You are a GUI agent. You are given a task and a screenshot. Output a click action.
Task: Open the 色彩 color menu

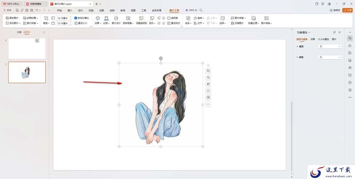(152, 20)
